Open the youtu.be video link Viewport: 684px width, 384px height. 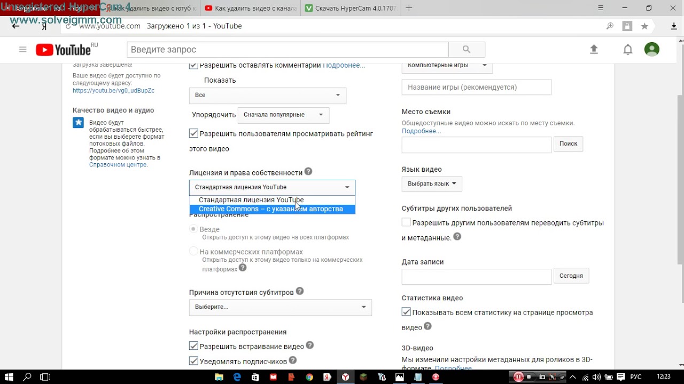click(113, 91)
